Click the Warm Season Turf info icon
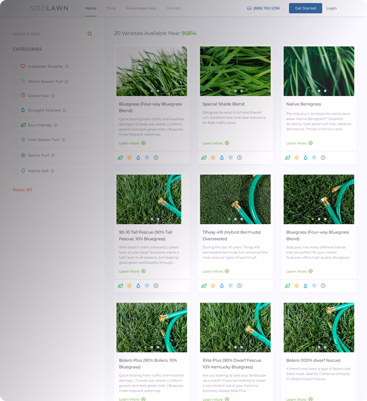The image size is (367, 401). [66, 82]
